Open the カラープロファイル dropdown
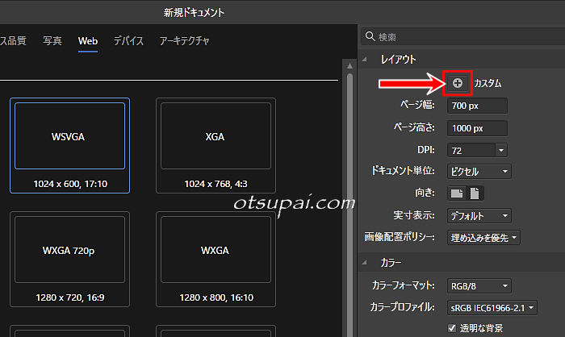Viewport: 565px width, 337px height. tap(492, 307)
